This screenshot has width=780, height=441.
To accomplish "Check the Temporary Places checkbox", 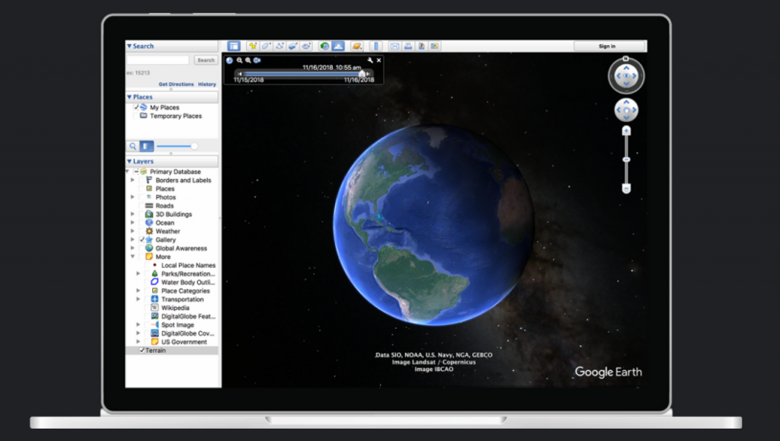I will 136,116.
